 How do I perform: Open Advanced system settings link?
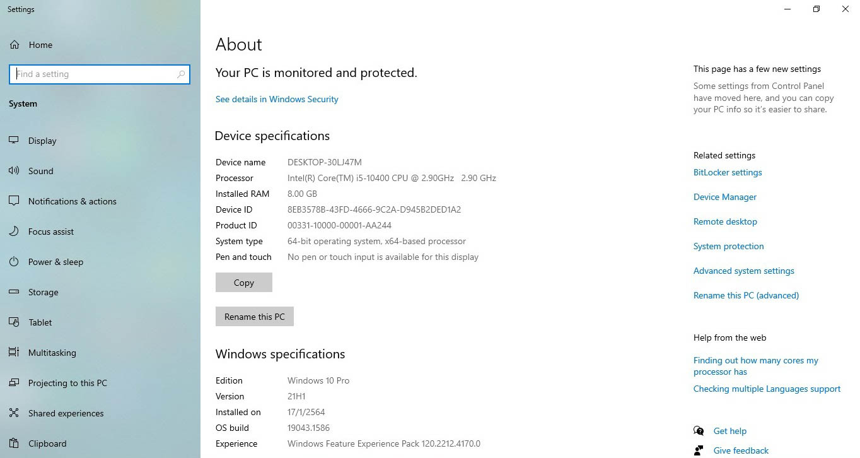point(743,271)
